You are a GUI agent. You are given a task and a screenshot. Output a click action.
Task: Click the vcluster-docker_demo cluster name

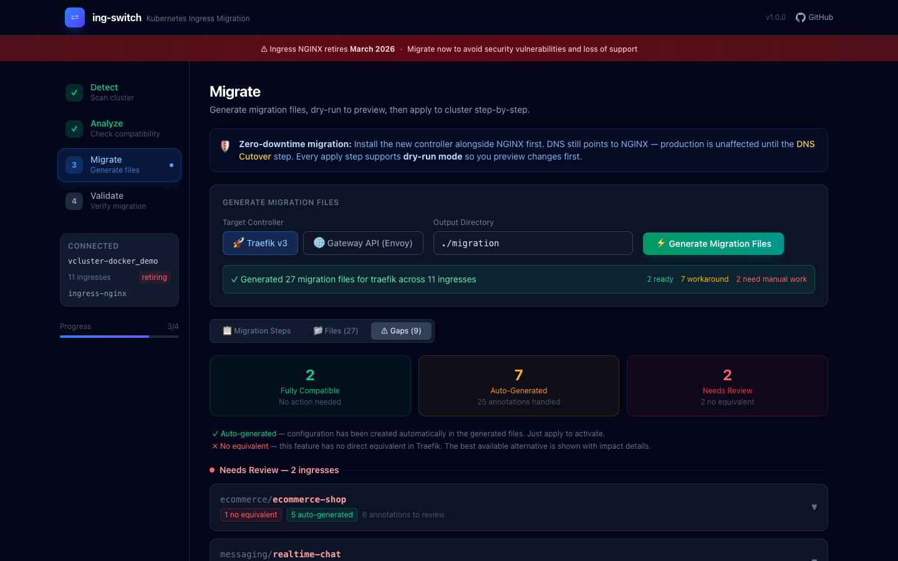click(113, 261)
